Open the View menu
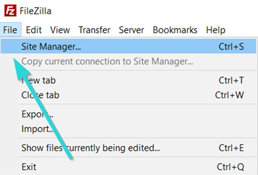Screen dimensions: 258x175 tap(60, 30)
